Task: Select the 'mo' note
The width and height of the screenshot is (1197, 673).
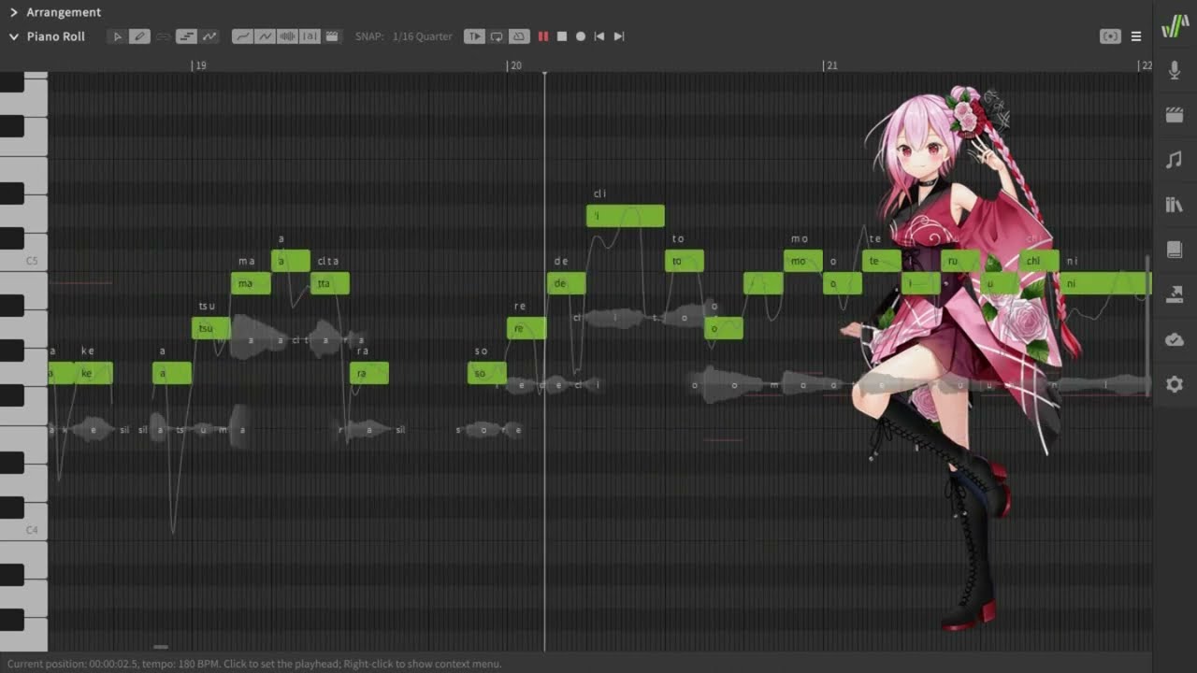Action: pyautogui.click(x=802, y=261)
